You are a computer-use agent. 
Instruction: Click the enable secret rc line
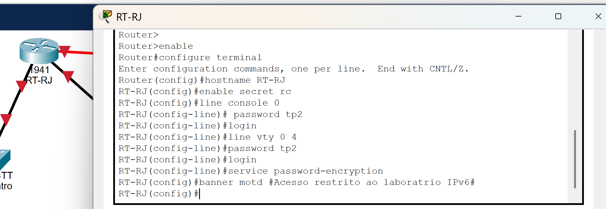click(205, 91)
